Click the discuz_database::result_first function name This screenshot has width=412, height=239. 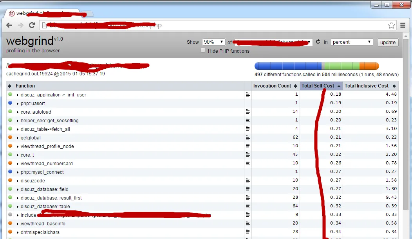(x=51, y=198)
